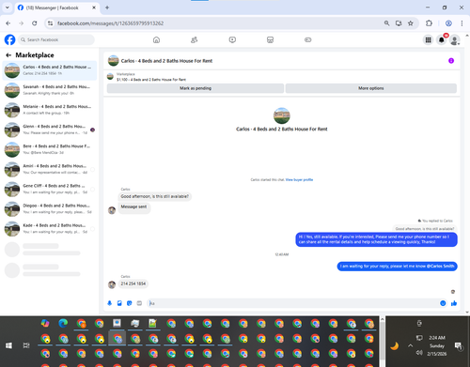Click the Search Facebook field
Viewport: 470px width, 367px height.
pos(56,39)
